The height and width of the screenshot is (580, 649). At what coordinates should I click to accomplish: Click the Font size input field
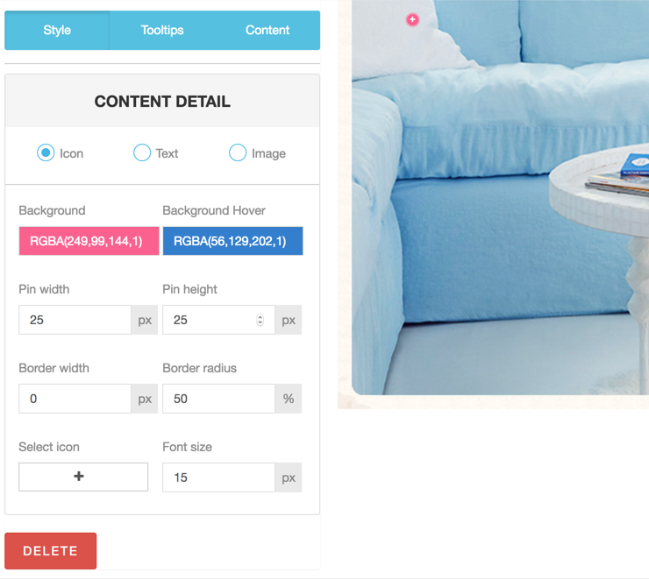tap(218, 477)
